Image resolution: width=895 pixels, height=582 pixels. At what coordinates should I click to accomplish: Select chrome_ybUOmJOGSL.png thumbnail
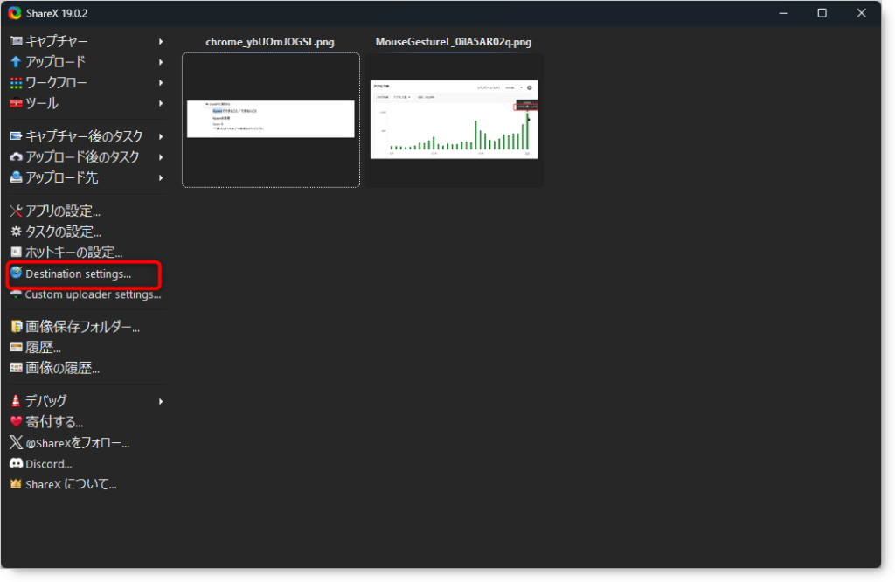(270, 120)
